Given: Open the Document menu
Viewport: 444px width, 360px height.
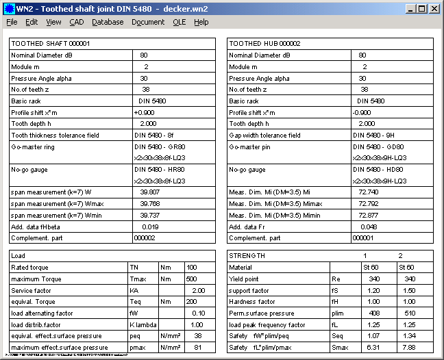Looking at the screenshot, I should pyautogui.click(x=148, y=22).
